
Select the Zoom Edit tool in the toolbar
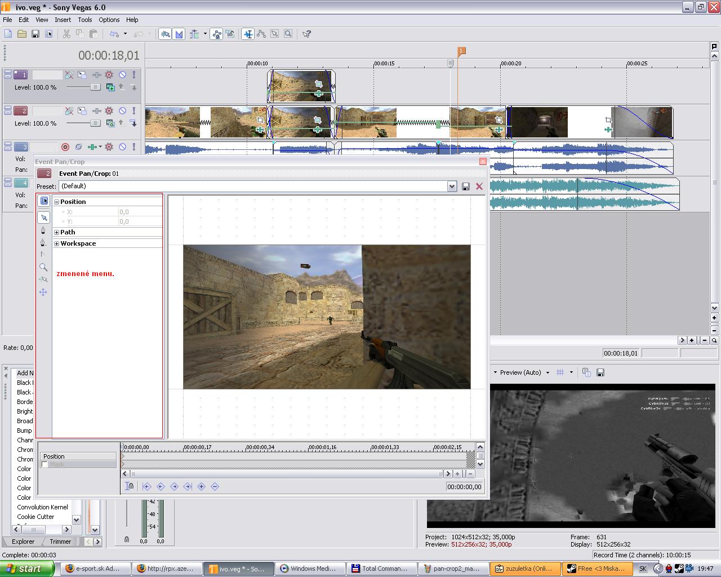pyautogui.click(x=288, y=34)
